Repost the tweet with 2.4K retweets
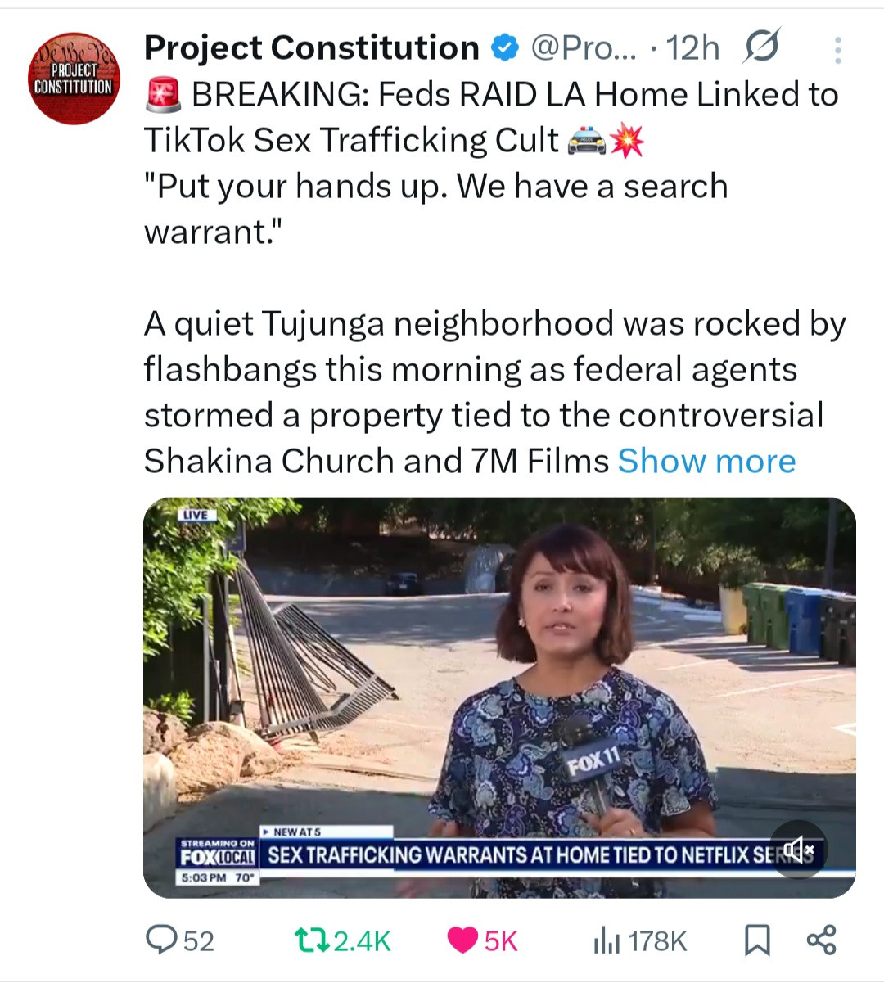Screen dimensions: 884x983 312,940
